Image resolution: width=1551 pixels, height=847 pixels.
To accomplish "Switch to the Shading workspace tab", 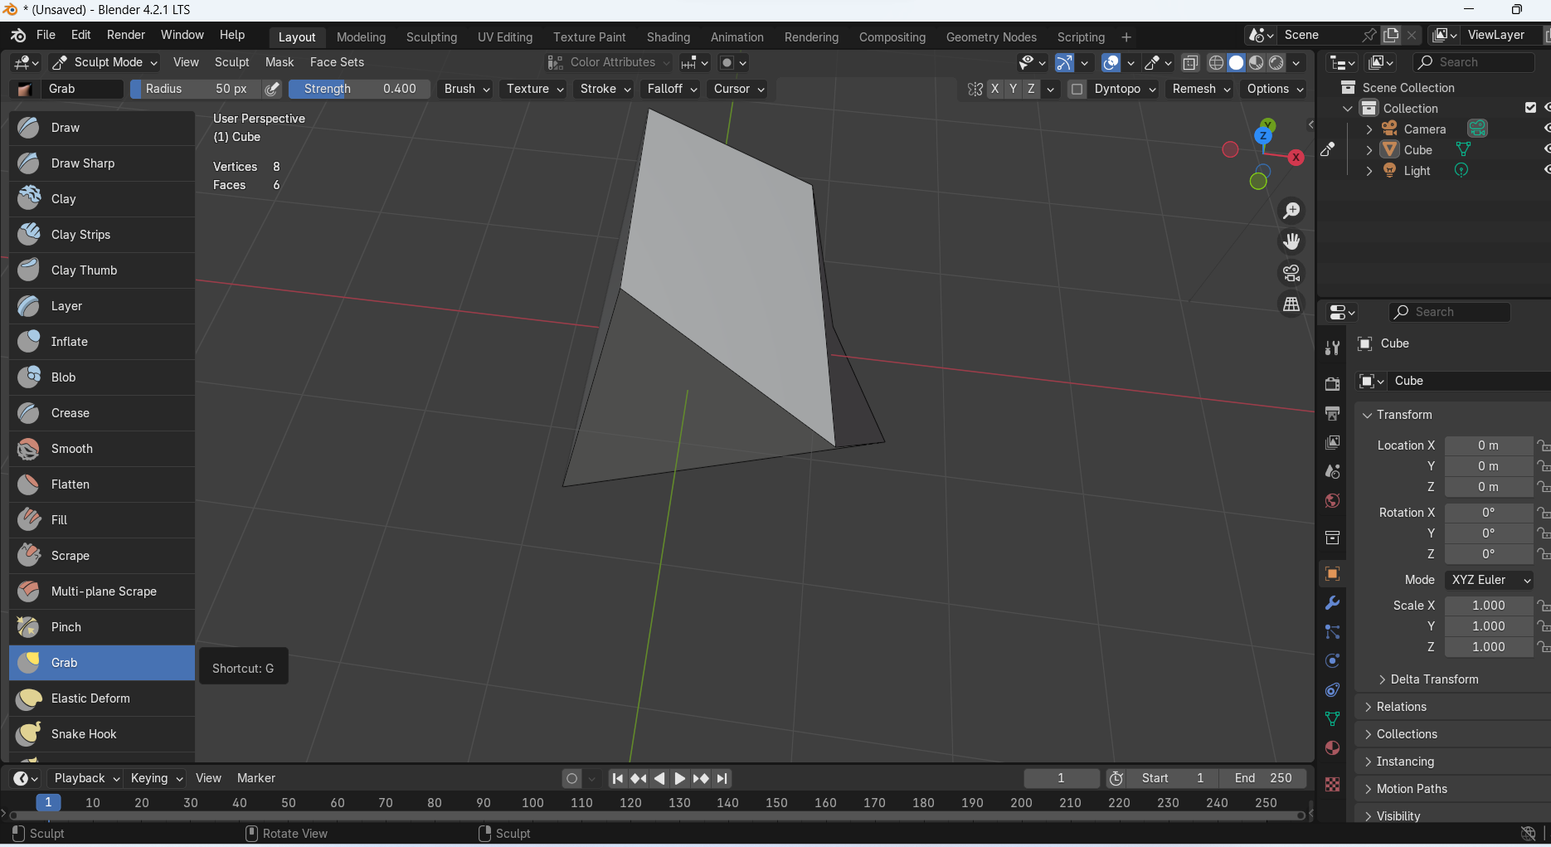I will point(669,37).
